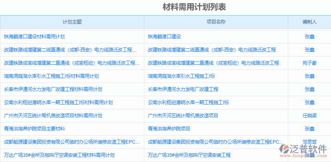Click the 材料需用计划列表 page title

pos(194,7)
